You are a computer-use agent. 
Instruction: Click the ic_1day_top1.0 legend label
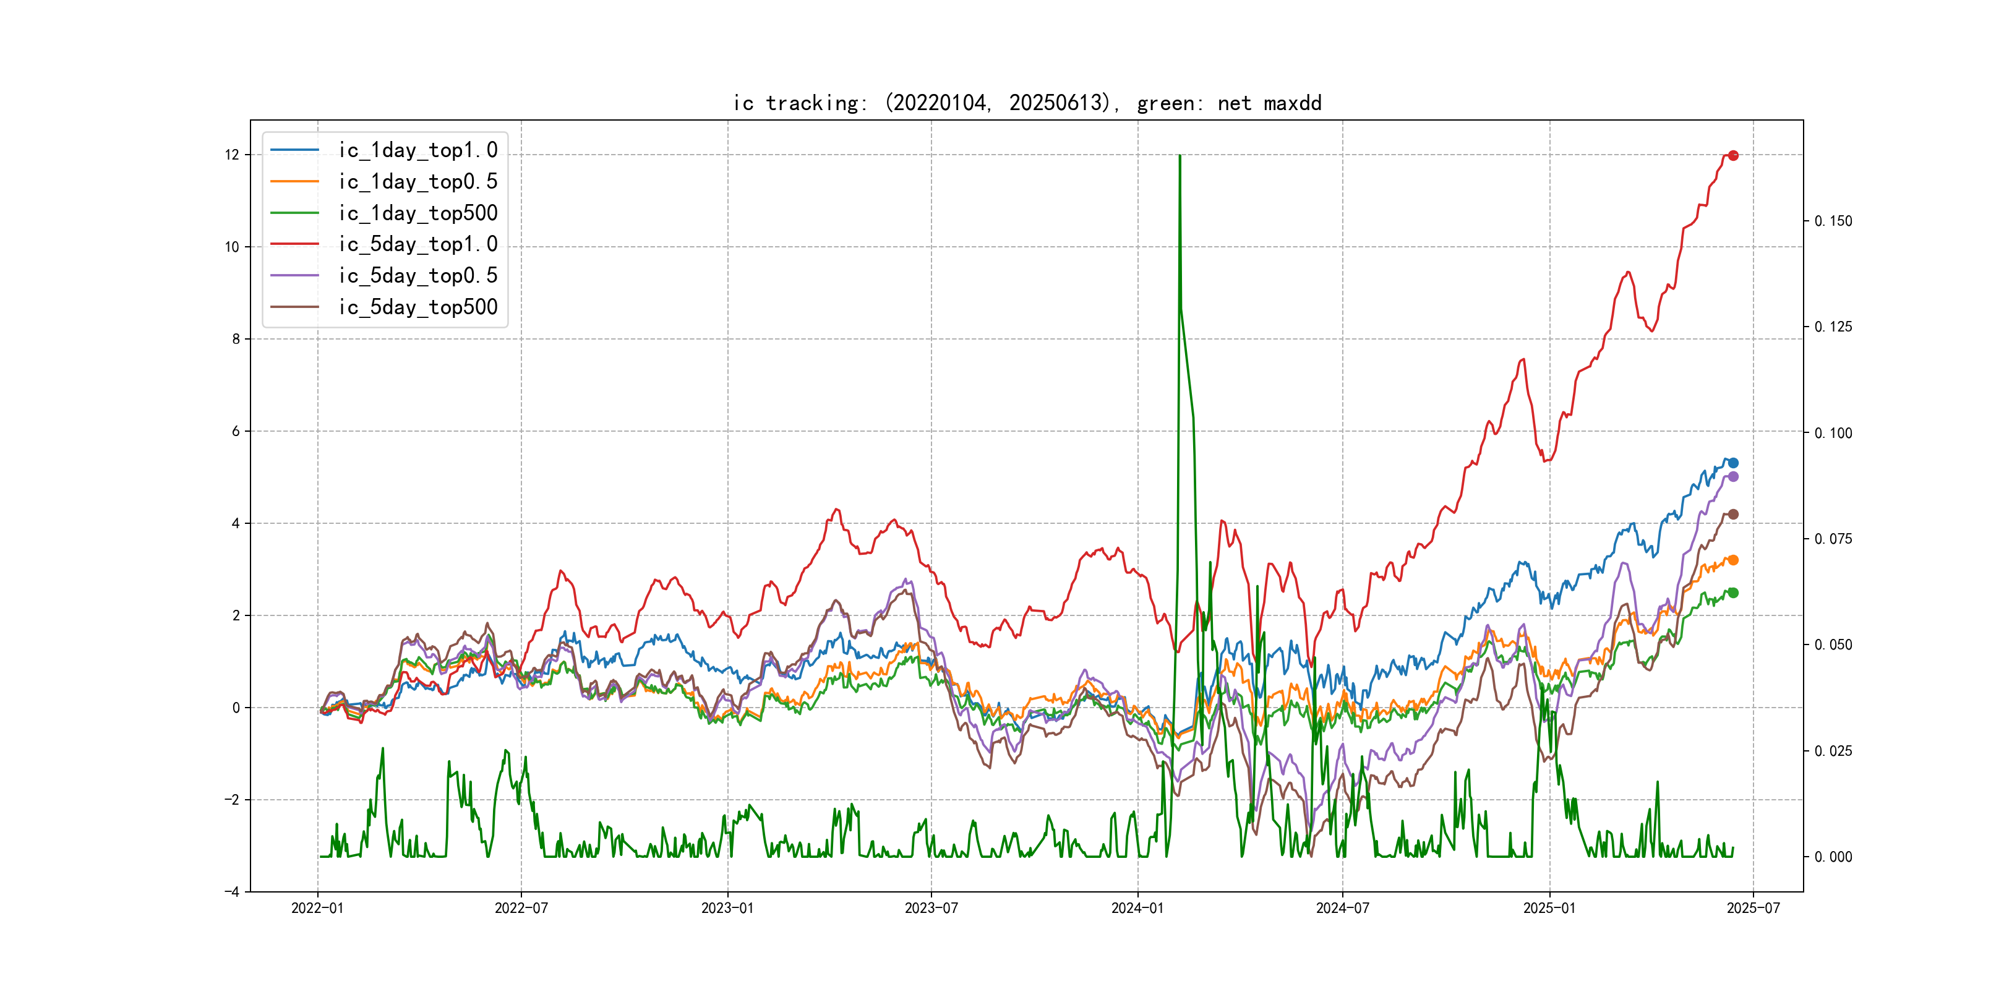pyautogui.click(x=417, y=150)
